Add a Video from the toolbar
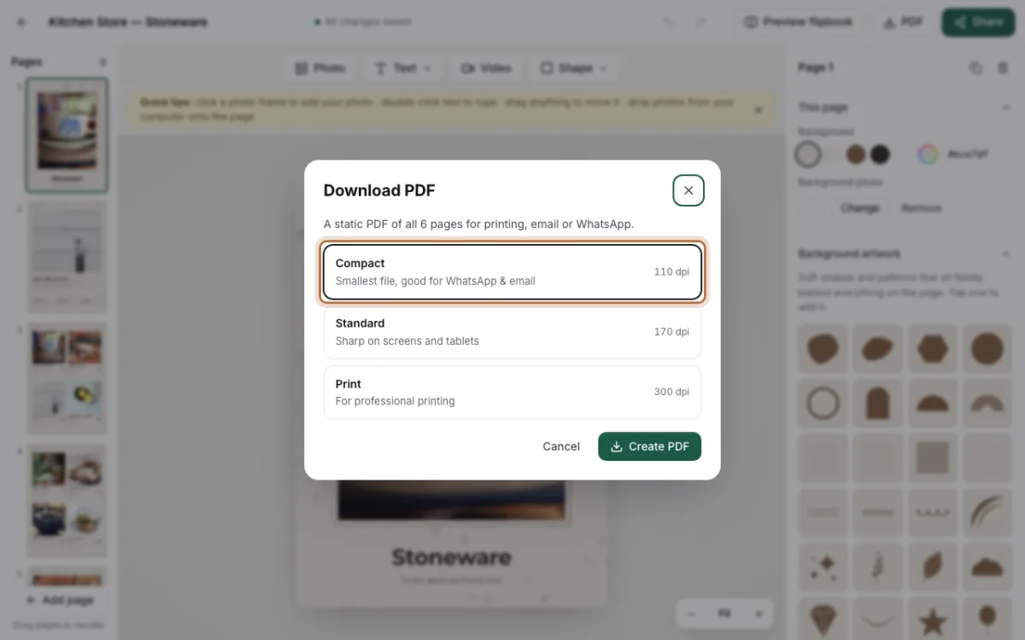This screenshot has width=1025, height=640. click(x=486, y=68)
